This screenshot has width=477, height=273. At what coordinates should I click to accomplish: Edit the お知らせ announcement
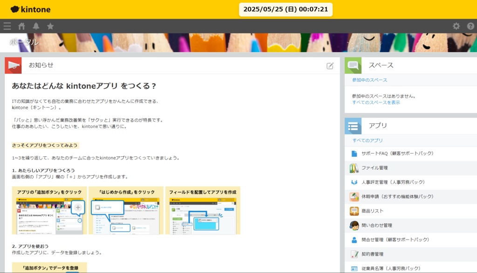click(x=330, y=66)
